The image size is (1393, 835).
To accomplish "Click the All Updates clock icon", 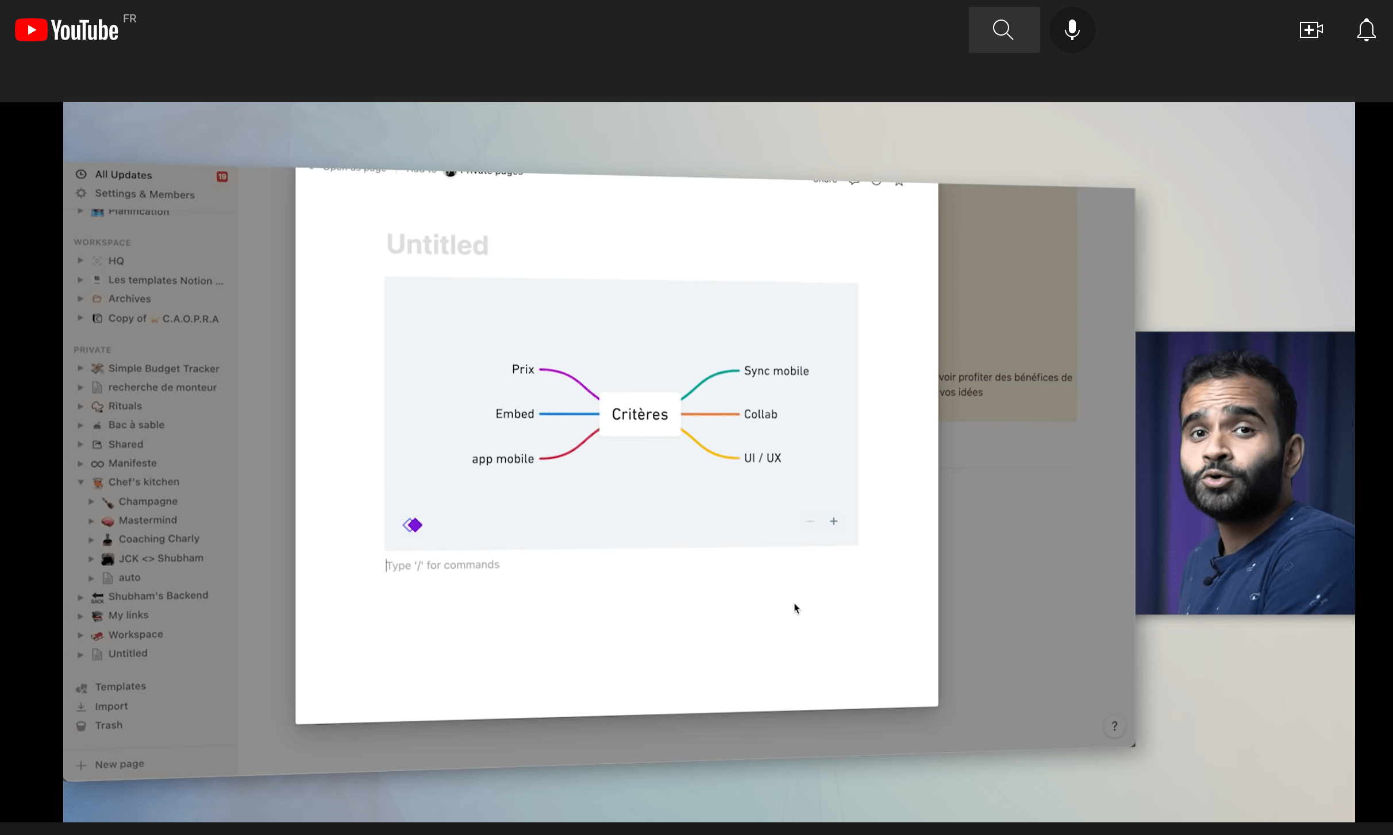I will point(81,174).
